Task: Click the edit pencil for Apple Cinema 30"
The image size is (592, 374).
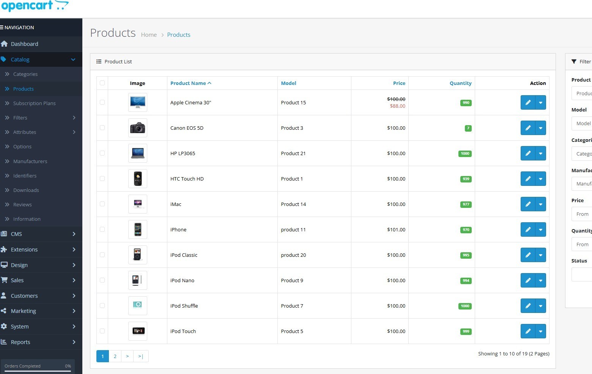Action: coord(527,102)
